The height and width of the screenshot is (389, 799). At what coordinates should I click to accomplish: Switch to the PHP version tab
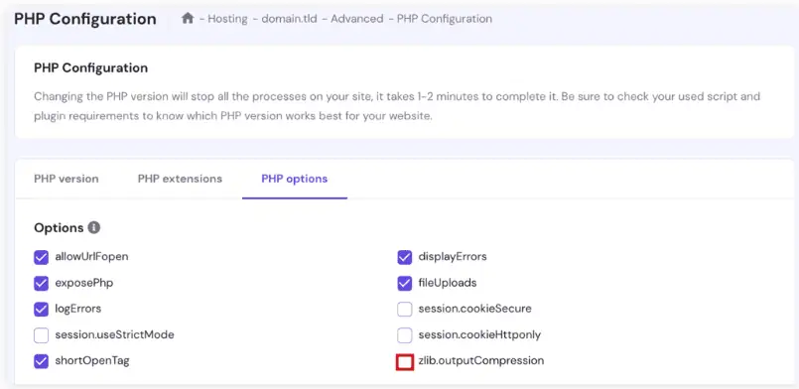click(x=67, y=179)
